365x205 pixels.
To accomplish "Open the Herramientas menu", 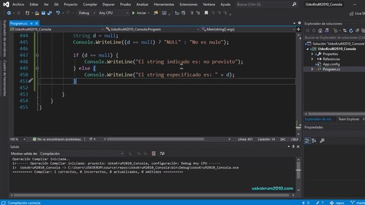I will point(164,5).
